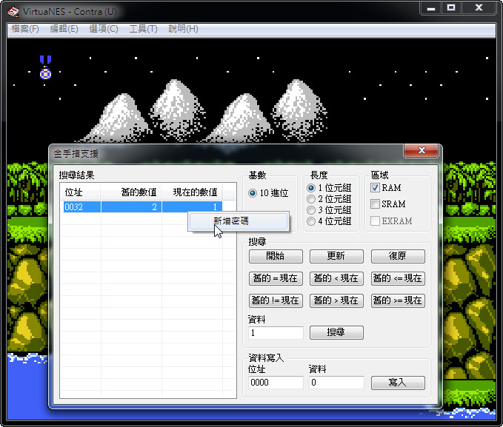Close the 金手指支援 dialog
The image size is (503, 427).
coord(422,150)
